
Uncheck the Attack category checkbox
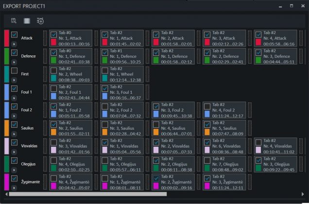pyautogui.click(x=15, y=34)
